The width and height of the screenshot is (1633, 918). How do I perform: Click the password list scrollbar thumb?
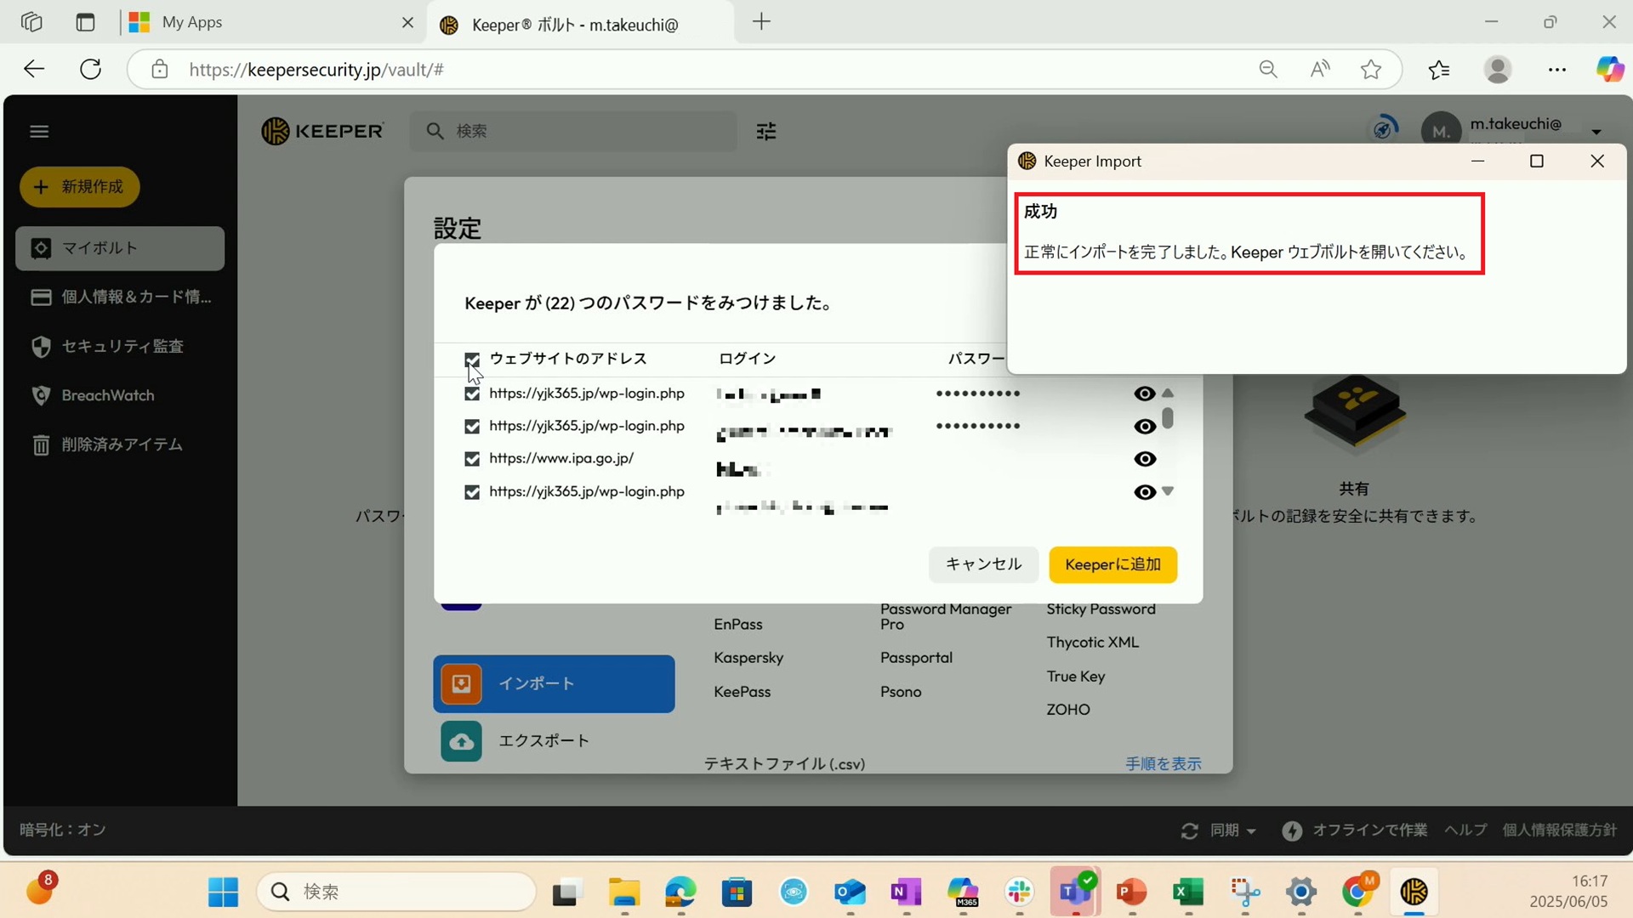[x=1168, y=418]
